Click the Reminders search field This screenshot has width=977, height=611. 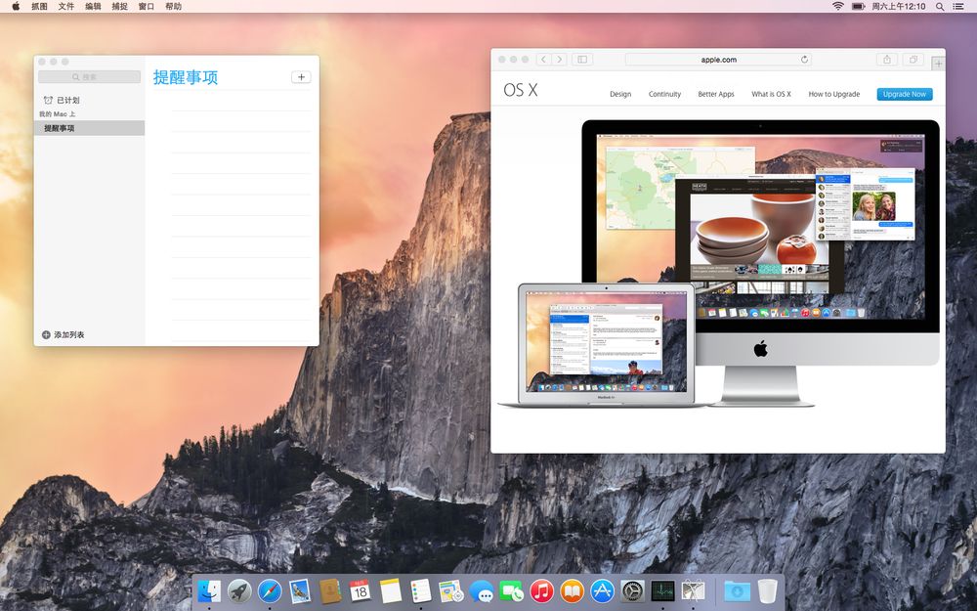point(89,76)
